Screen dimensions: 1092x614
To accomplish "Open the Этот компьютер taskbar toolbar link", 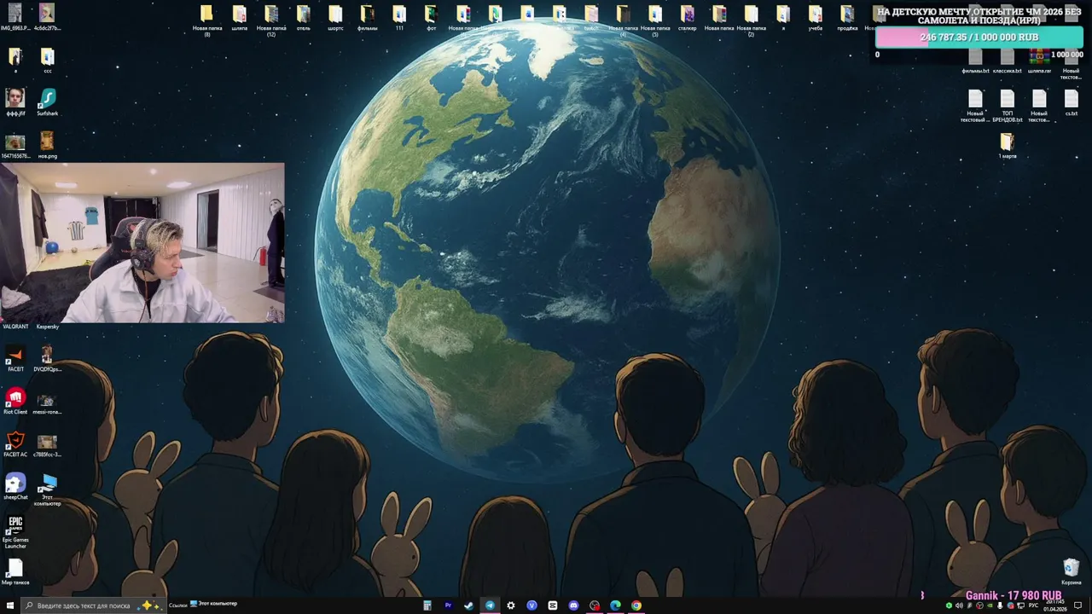I will coord(213,605).
